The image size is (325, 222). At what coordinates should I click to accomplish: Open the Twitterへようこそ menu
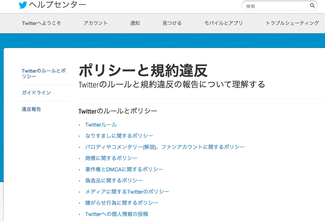tap(41, 23)
